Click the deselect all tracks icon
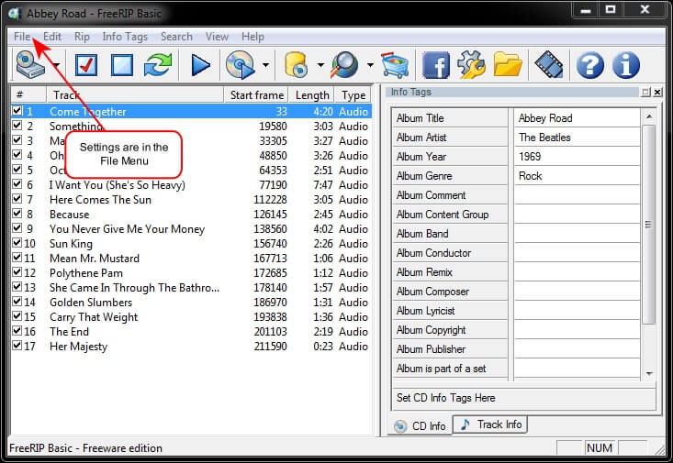The width and height of the screenshot is (673, 463). point(123,65)
